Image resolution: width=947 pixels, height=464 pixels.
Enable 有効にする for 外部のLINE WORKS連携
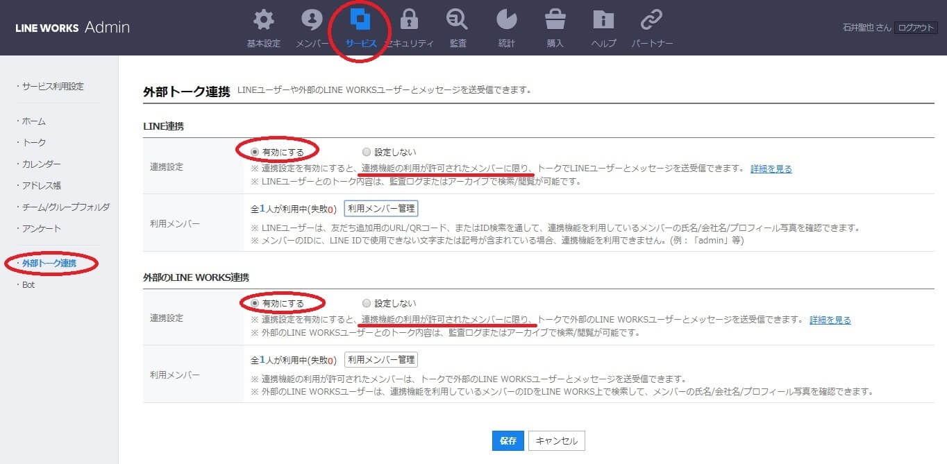[x=254, y=303]
